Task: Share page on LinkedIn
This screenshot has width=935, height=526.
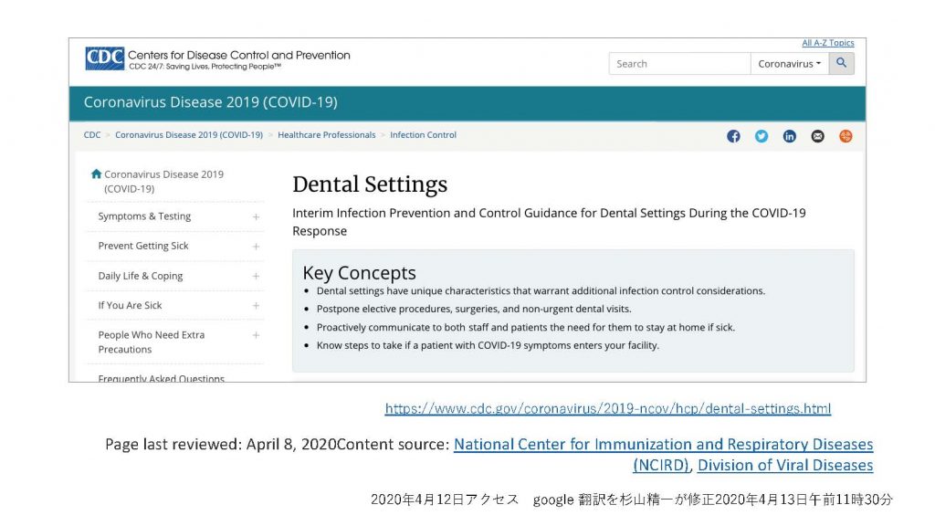Action: 790,136
